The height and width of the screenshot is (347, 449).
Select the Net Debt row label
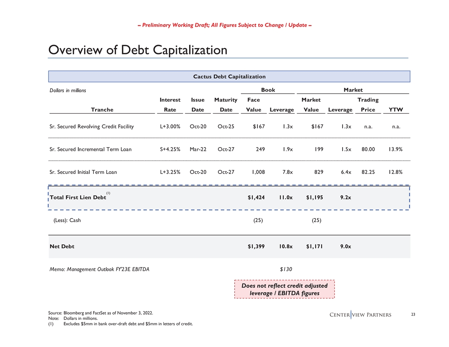pyautogui.click(x=62, y=246)
